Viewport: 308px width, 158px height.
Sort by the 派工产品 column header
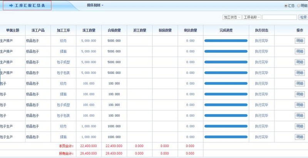pos(38,30)
